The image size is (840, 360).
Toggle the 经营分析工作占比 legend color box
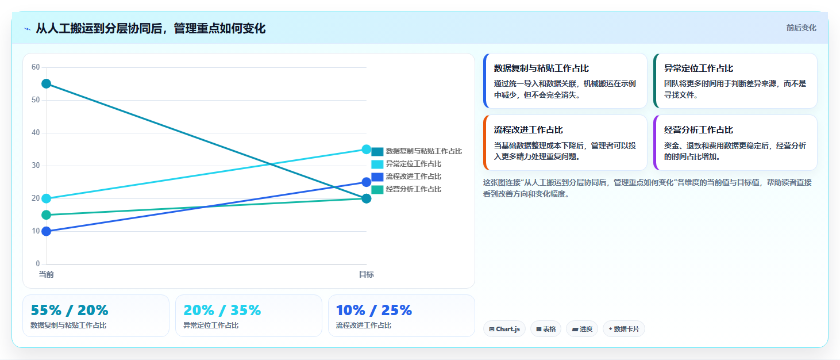click(377, 189)
